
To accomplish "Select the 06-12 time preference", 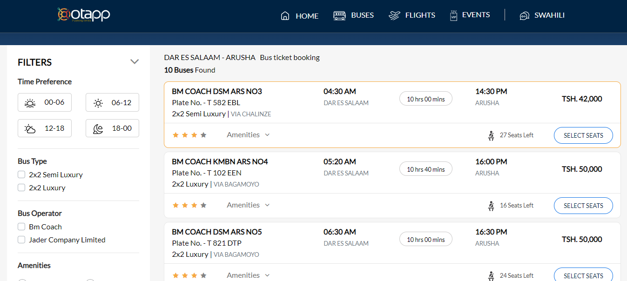I will 112,102.
